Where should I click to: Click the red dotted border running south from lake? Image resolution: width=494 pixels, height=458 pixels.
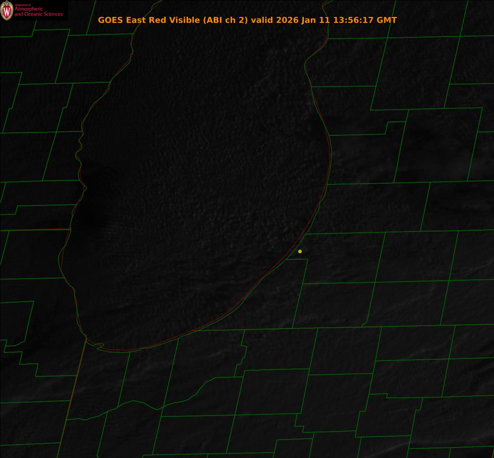click(x=72, y=397)
